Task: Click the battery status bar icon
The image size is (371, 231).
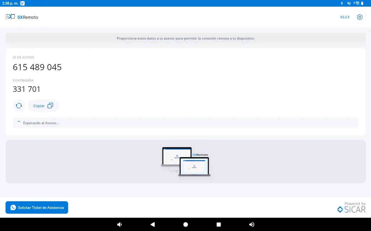Action: 362,3
